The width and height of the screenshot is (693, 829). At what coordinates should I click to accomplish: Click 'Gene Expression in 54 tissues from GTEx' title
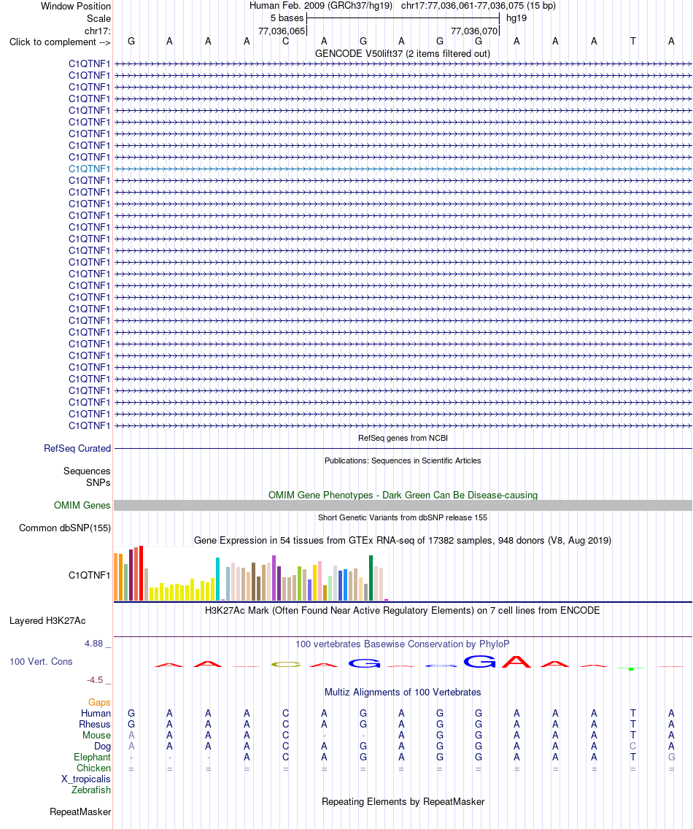coord(402,540)
